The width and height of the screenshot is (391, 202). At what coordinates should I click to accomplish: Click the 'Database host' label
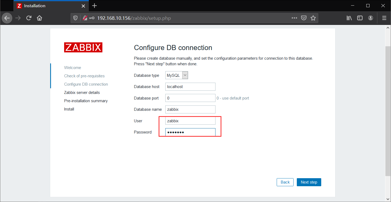tap(147, 87)
